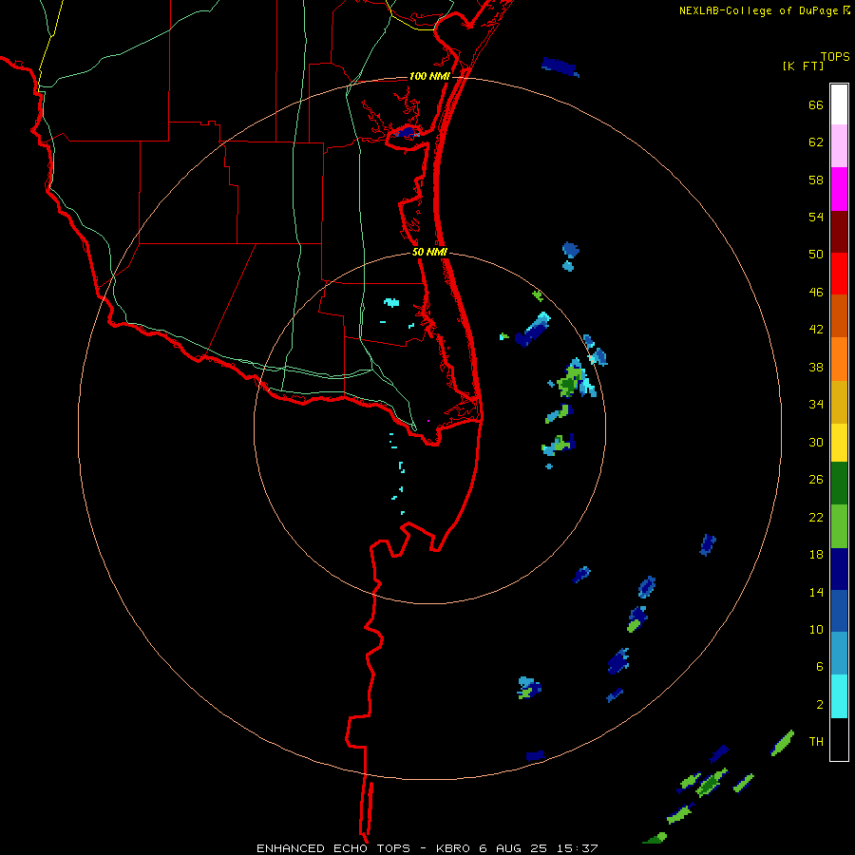Select the gold legend swatch
Screen dimensions: 855x855
[839, 403]
